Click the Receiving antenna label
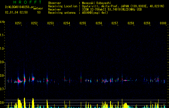 (62, 13)
